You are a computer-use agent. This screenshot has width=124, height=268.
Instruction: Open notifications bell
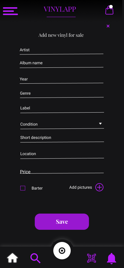click(112, 258)
